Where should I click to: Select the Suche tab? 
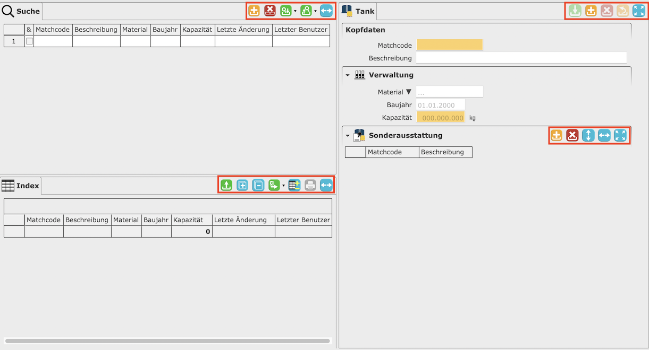pyautogui.click(x=21, y=11)
